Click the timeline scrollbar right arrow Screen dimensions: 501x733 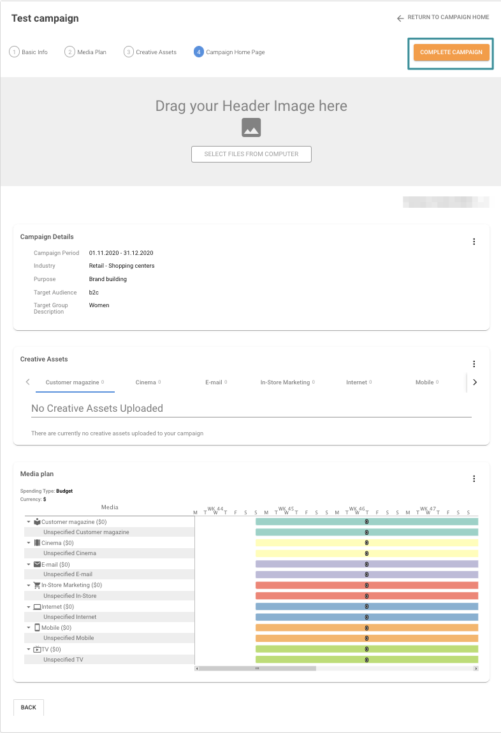pyautogui.click(x=476, y=669)
